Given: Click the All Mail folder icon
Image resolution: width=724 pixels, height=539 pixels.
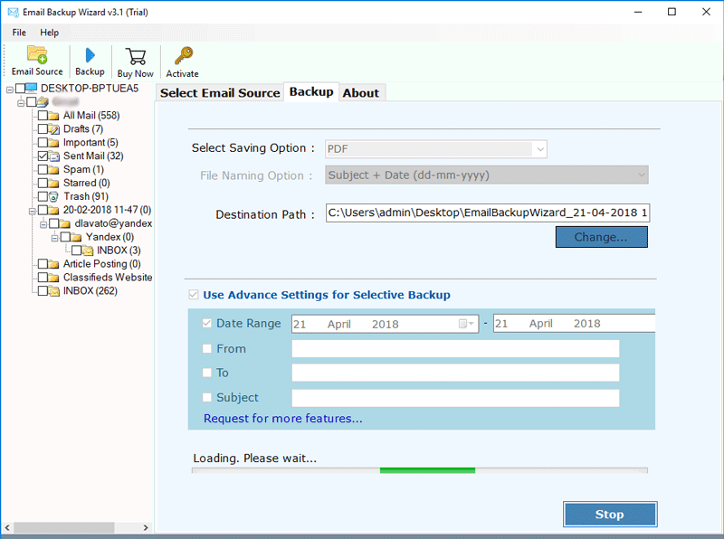Looking at the screenshot, I should (x=54, y=116).
